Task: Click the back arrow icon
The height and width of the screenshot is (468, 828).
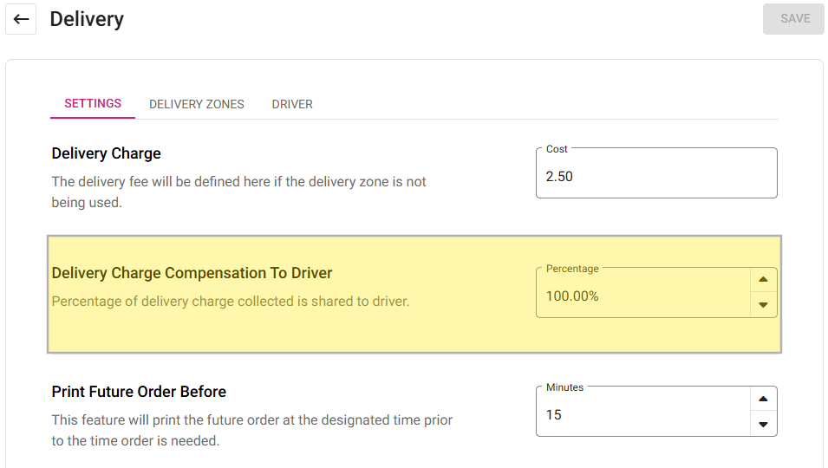Action: tap(22, 19)
